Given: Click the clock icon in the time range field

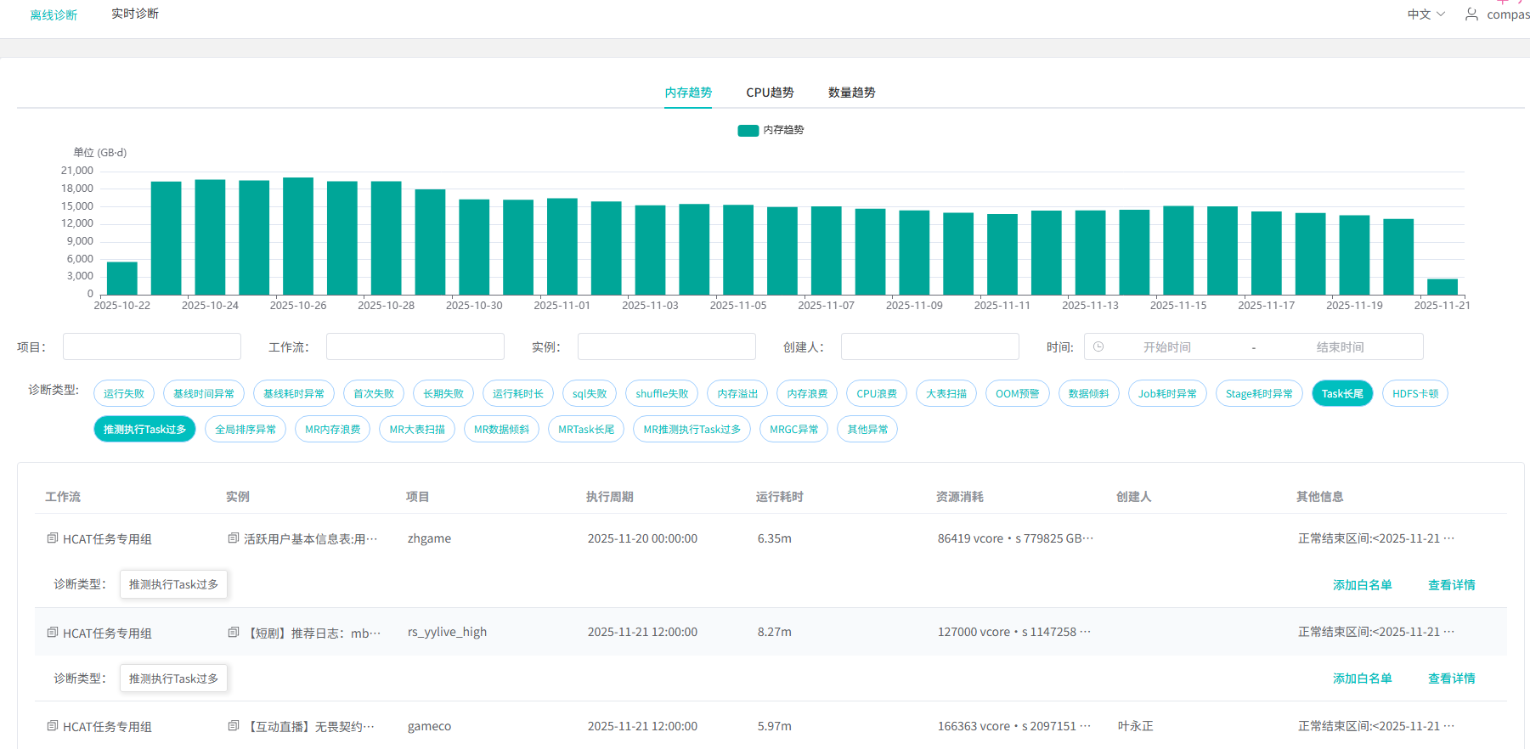Looking at the screenshot, I should [x=1098, y=346].
